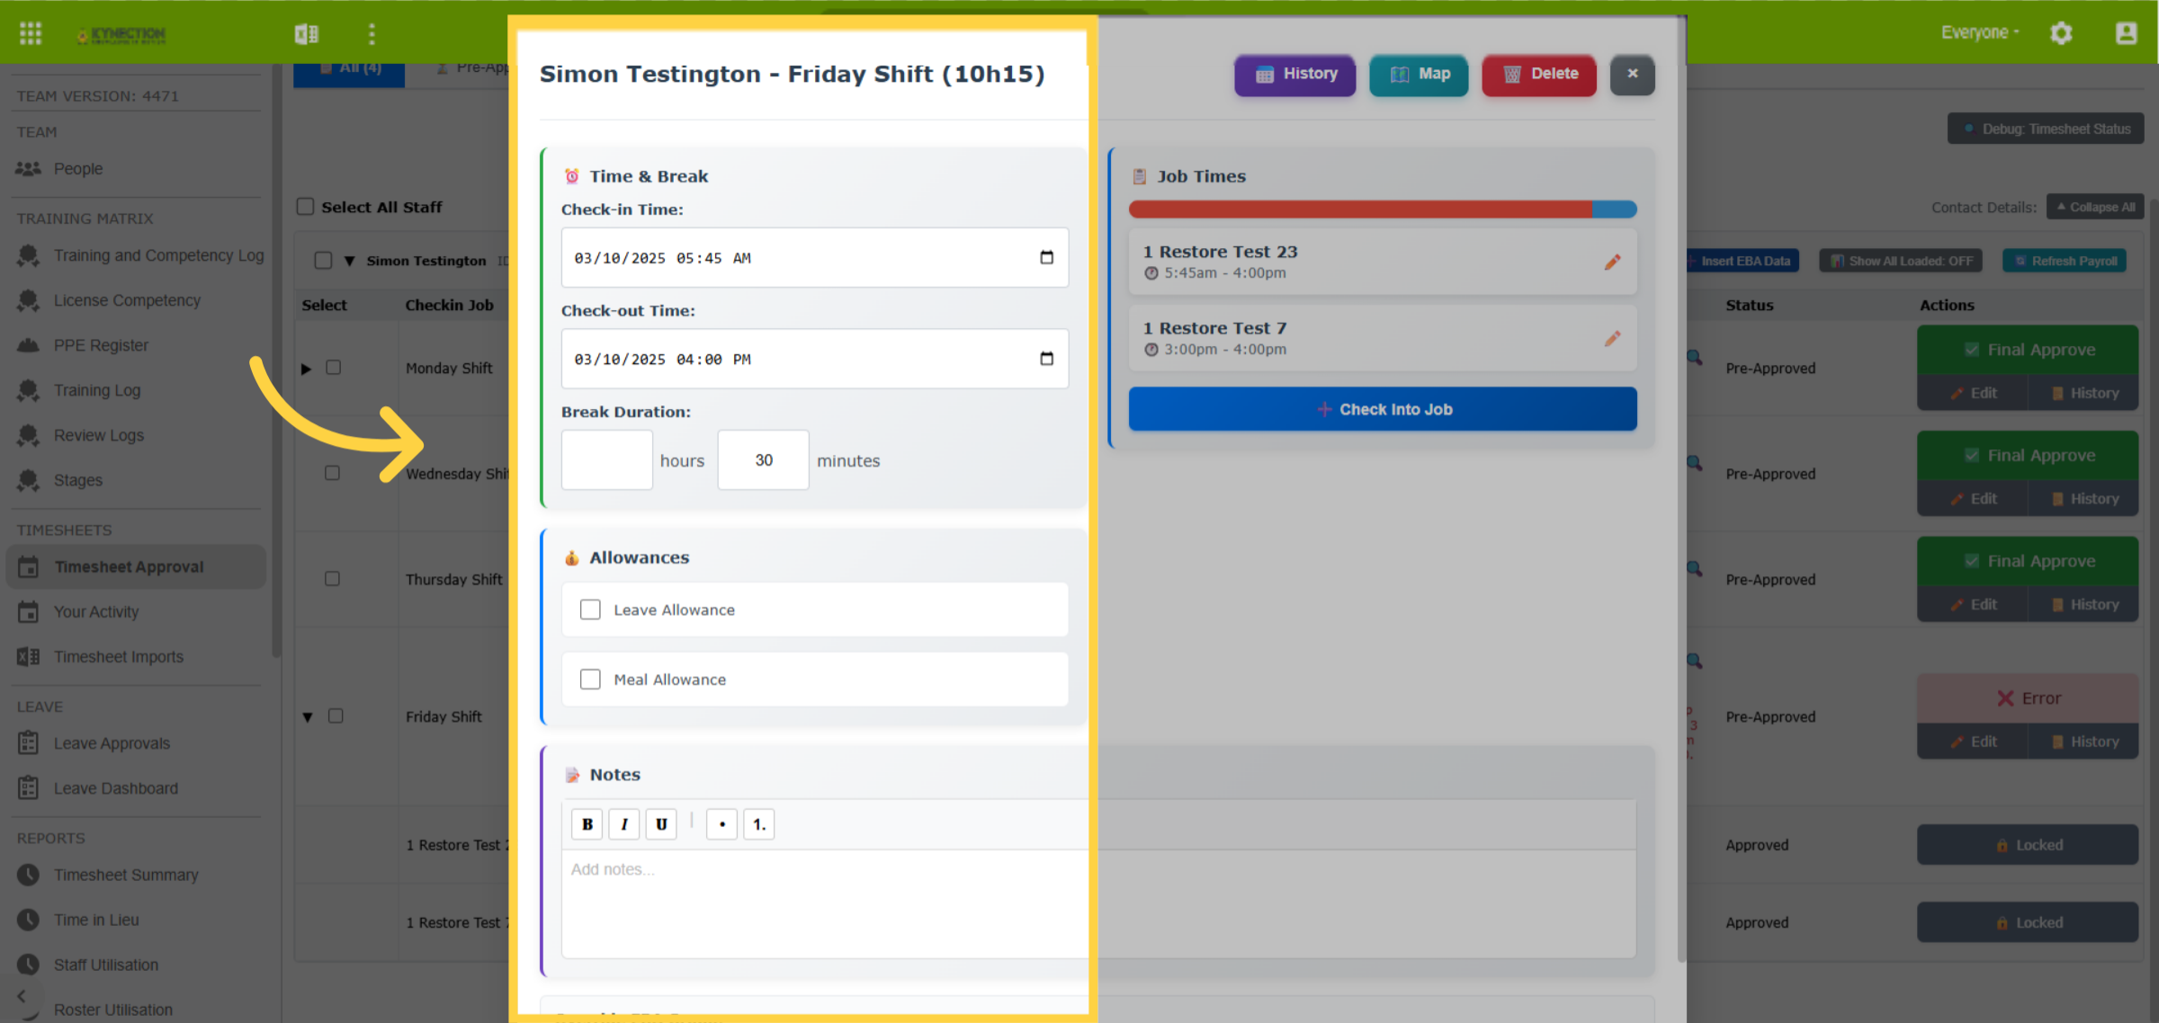
Task: Expand the Monday Shift row
Action: (306, 369)
